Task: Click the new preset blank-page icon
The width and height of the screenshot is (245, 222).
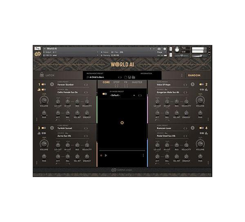Action: [125, 77]
